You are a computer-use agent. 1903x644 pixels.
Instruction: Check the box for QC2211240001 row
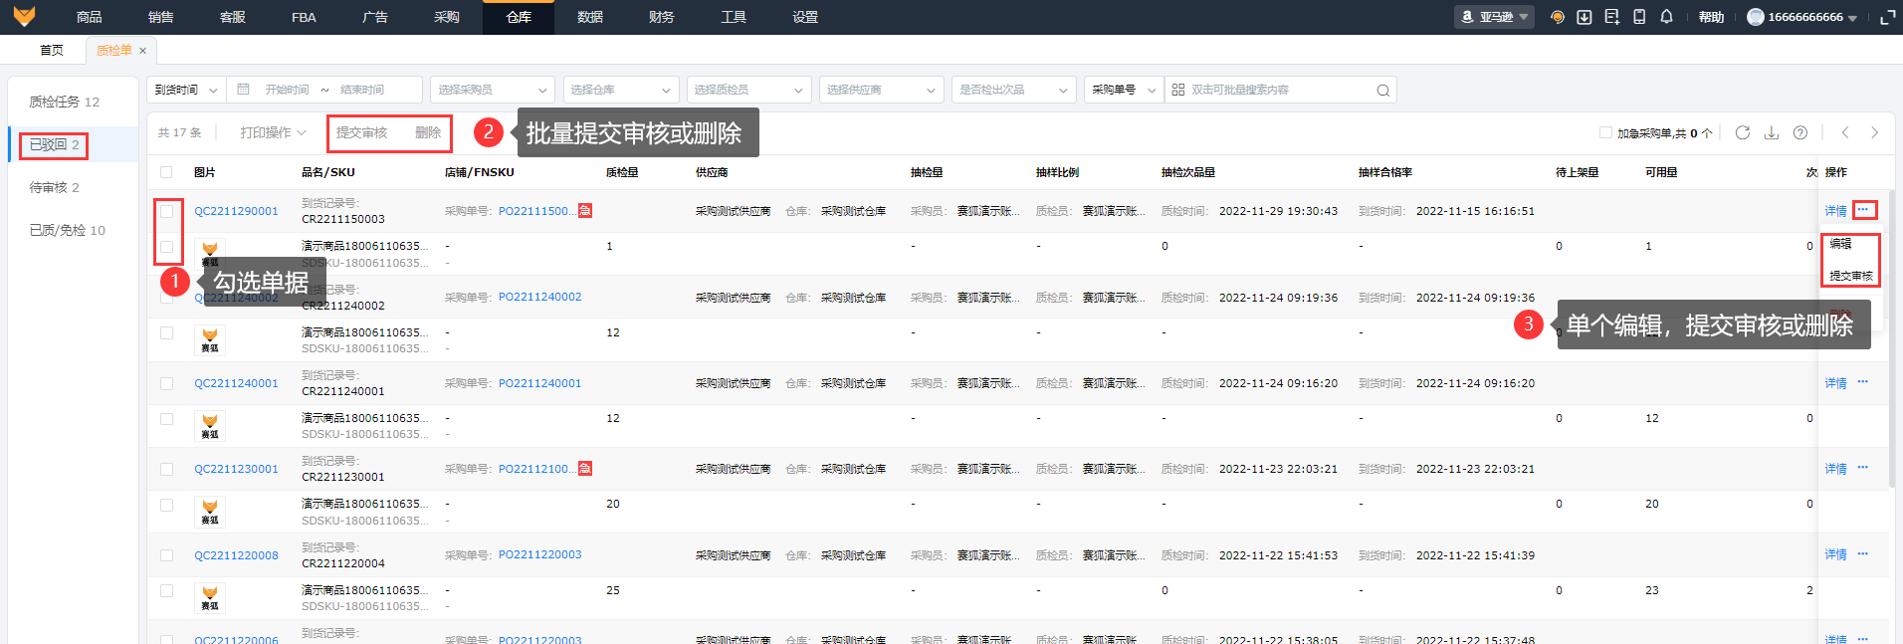click(166, 383)
